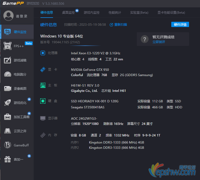This screenshot has height=180, width=200.
Task: Click the 主板 motherboard icon
Action: (43, 85)
